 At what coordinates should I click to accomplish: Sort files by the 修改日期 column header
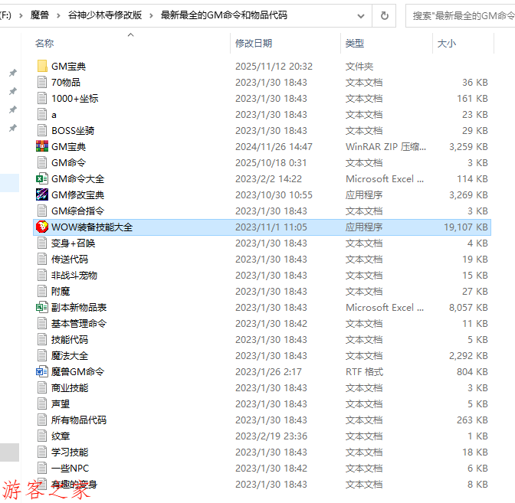click(x=254, y=44)
